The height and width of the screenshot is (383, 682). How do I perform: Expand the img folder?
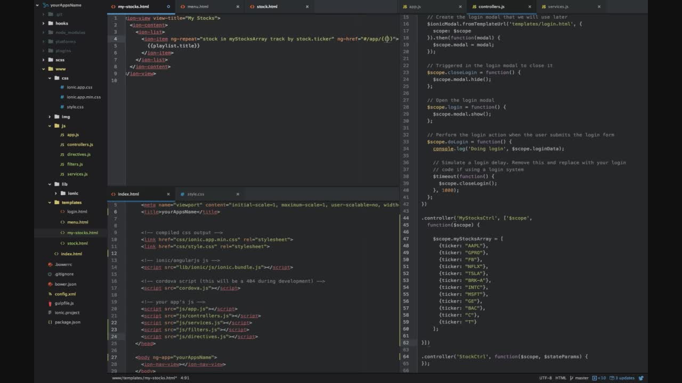coord(50,116)
